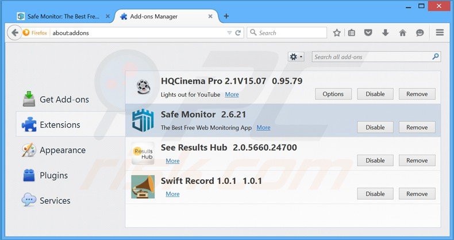454x240 pixels.
Task: Switch to Safe Monitor tab
Action: click(x=63, y=17)
